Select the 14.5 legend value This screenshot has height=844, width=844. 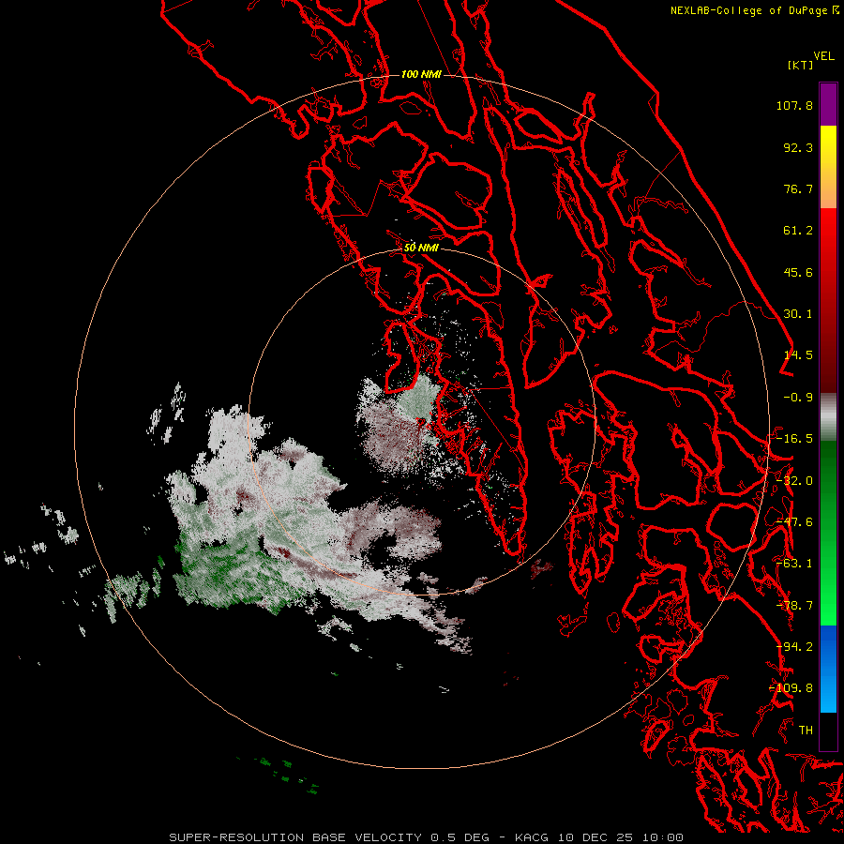[798, 355]
